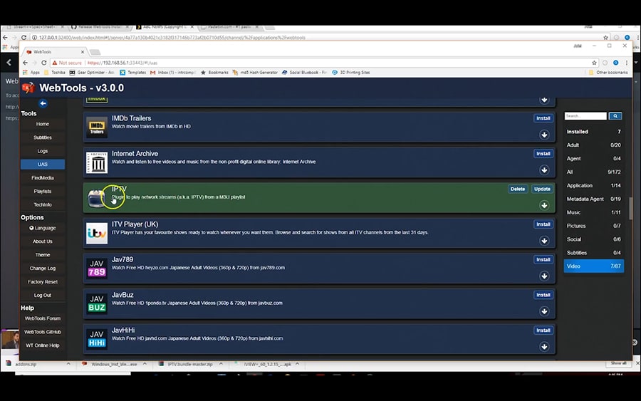Screen dimensions: 641x401
Task: Filter channels by Pictures category
Action: (593, 226)
